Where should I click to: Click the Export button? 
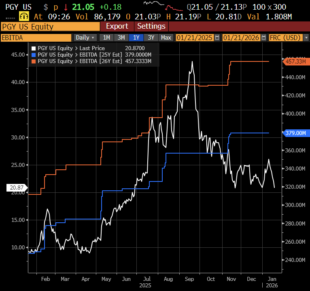(x=117, y=26)
